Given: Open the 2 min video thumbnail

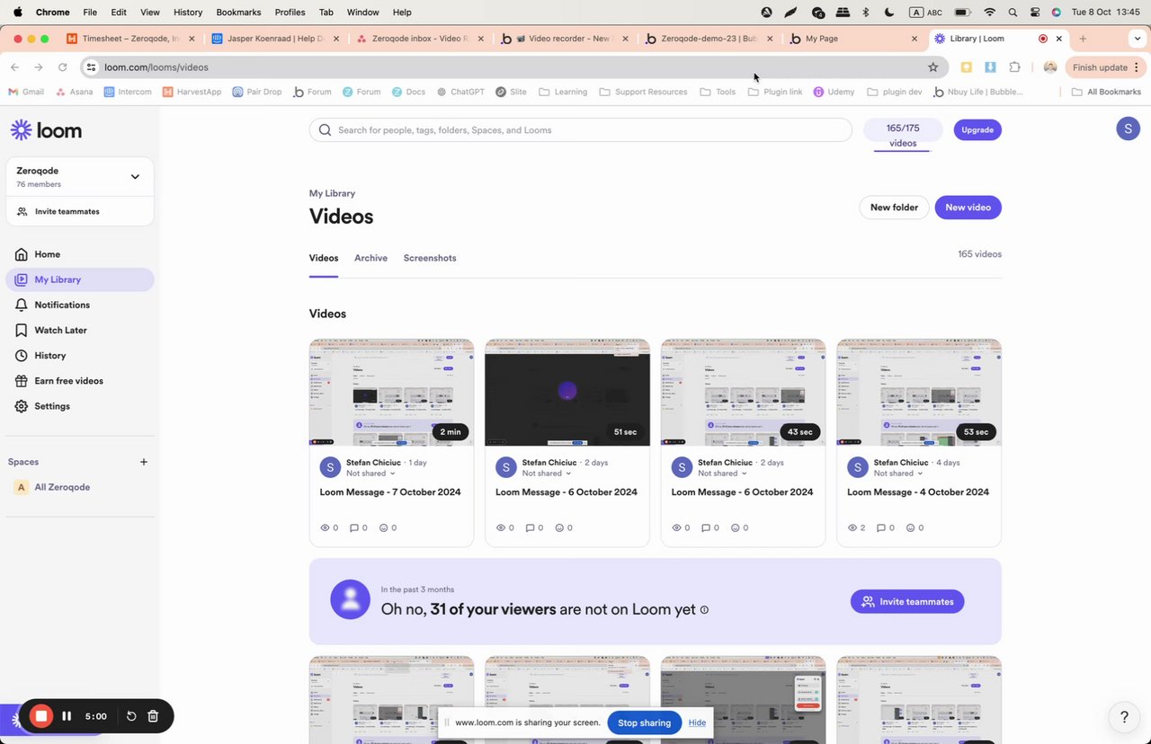Looking at the screenshot, I should click(x=391, y=392).
